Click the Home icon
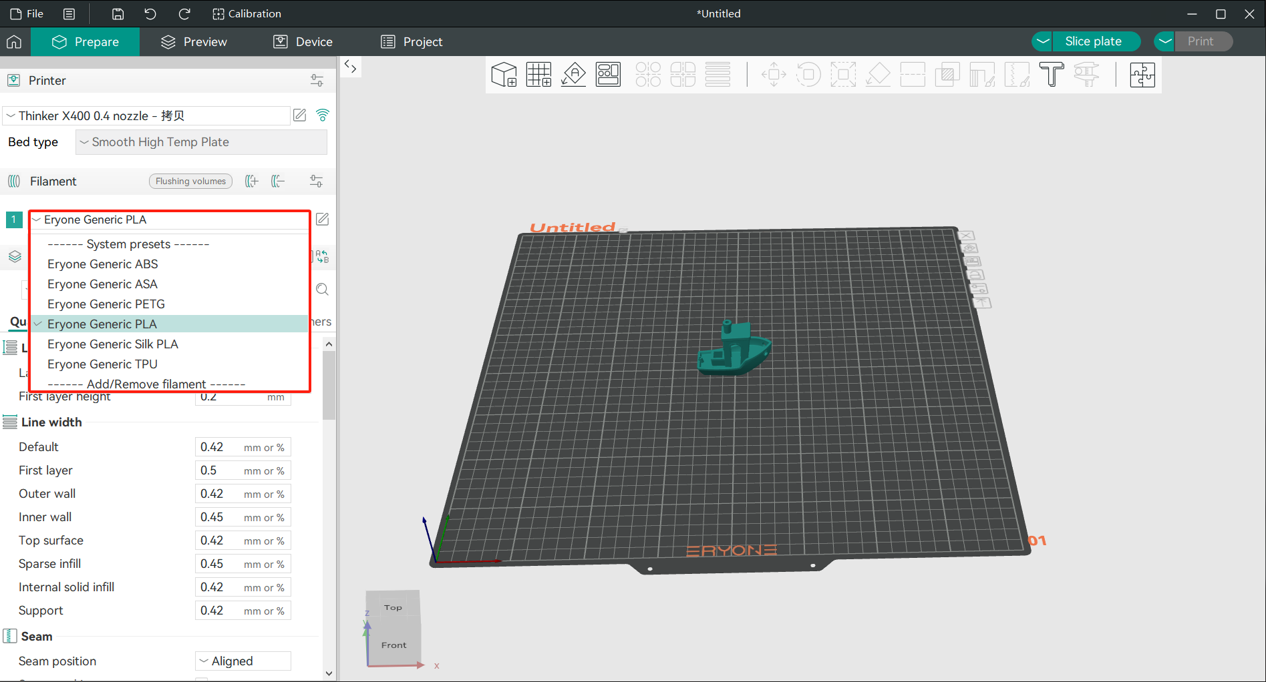The height and width of the screenshot is (682, 1266). click(x=14, y=42)
